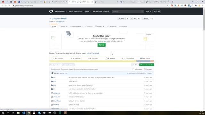
Task: Open the .travis.yml file
Action: pyautogui.click(x=57, y=97)
